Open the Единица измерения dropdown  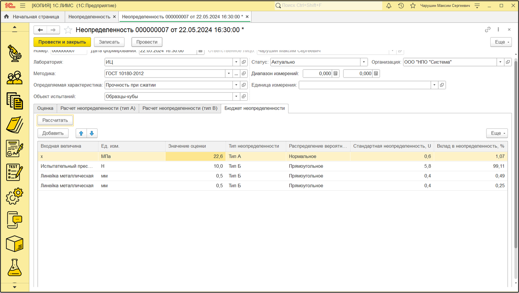434,85
